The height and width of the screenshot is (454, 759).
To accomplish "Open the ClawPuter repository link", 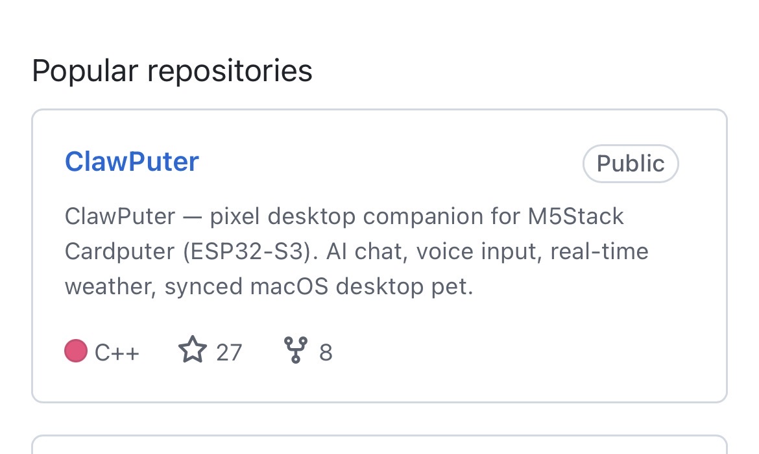I will coord(132,162).
